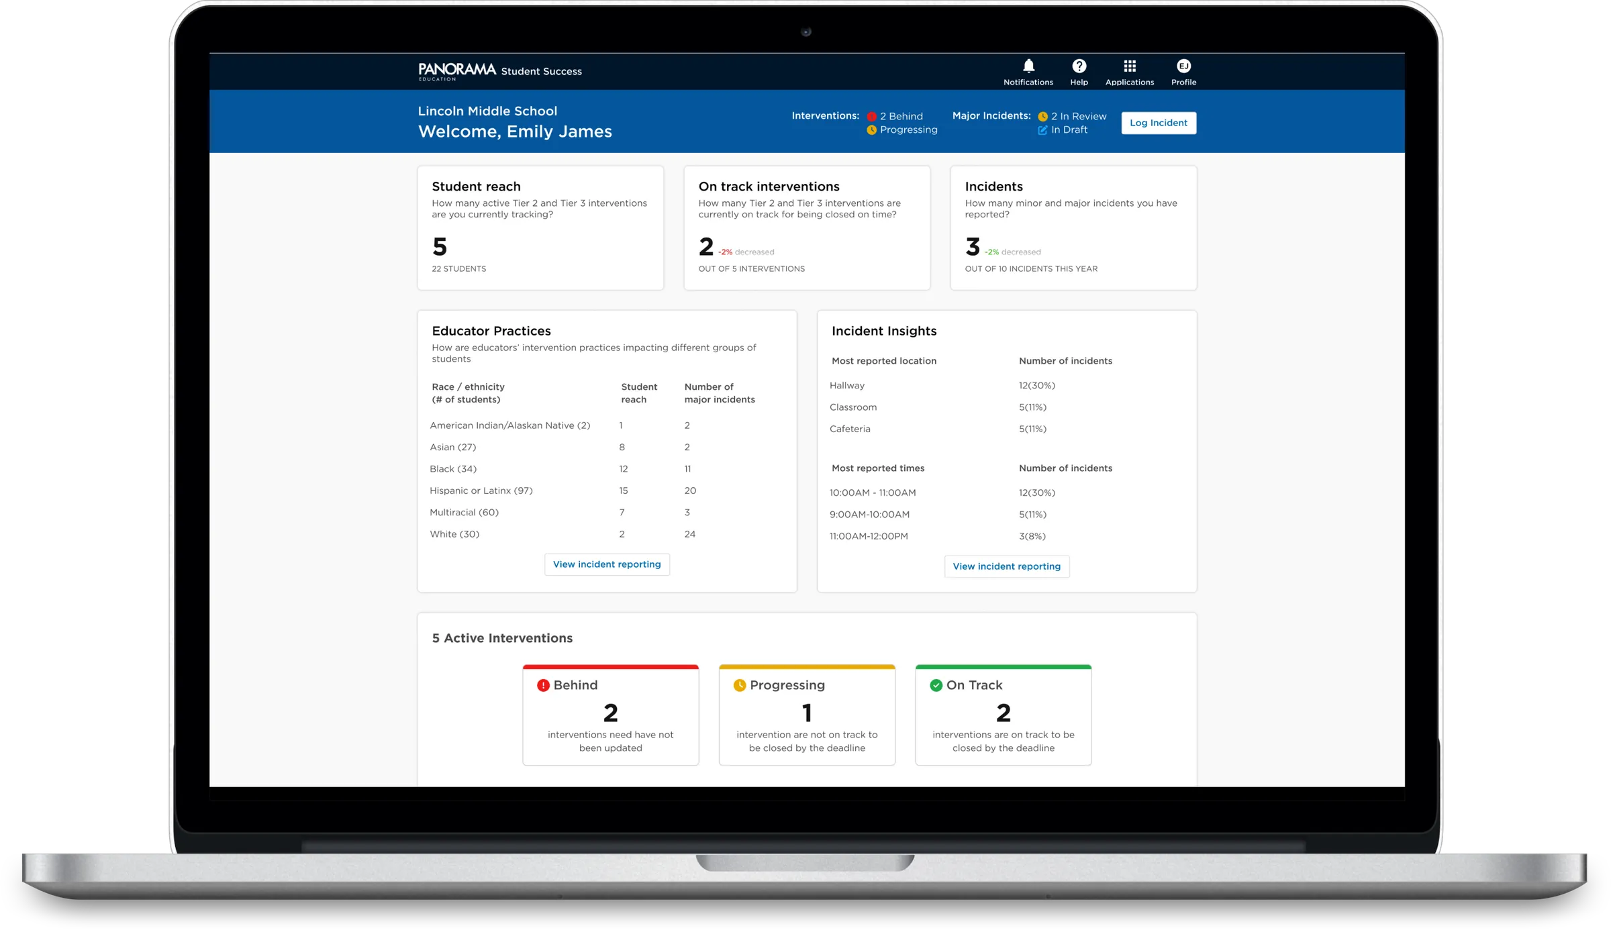Click the 2 In Review incidents link
Viewport: 1611px width, 930px height.
click(1079, 116)
